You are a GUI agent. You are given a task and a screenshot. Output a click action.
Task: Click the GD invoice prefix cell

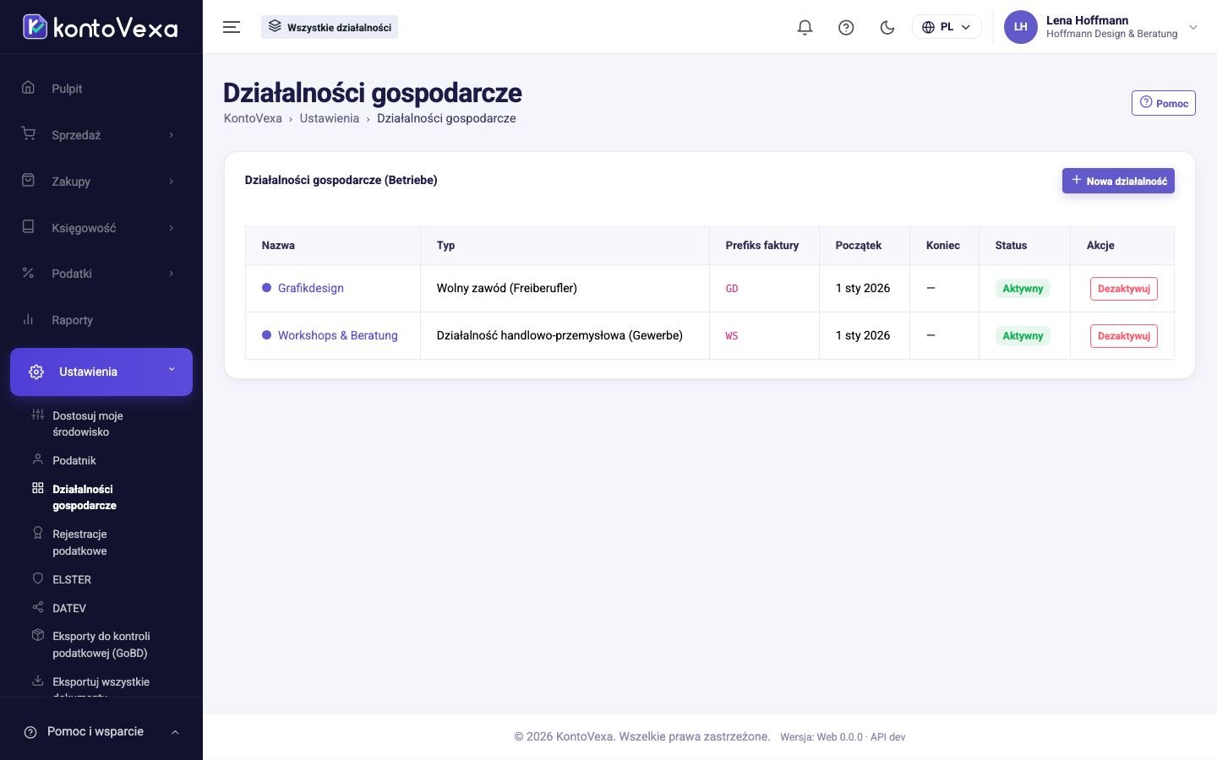(x=764, y=289)
